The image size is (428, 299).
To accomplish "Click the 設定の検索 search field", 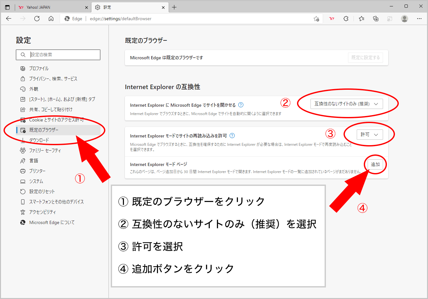I will (x=58, y=55).
